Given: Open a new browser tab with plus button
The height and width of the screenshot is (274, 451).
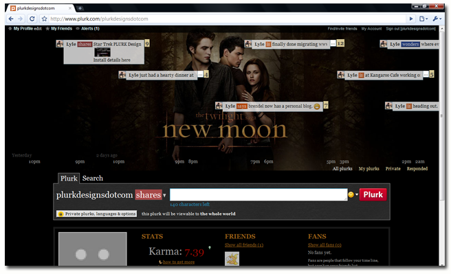Looking at the screenshot, I should [80, 8].
